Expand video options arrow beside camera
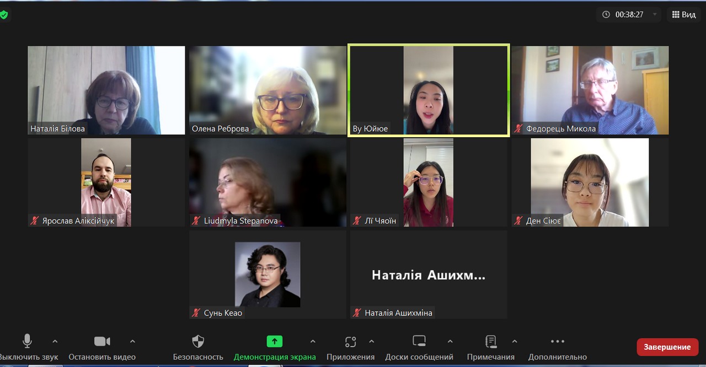 coord(132,342)
